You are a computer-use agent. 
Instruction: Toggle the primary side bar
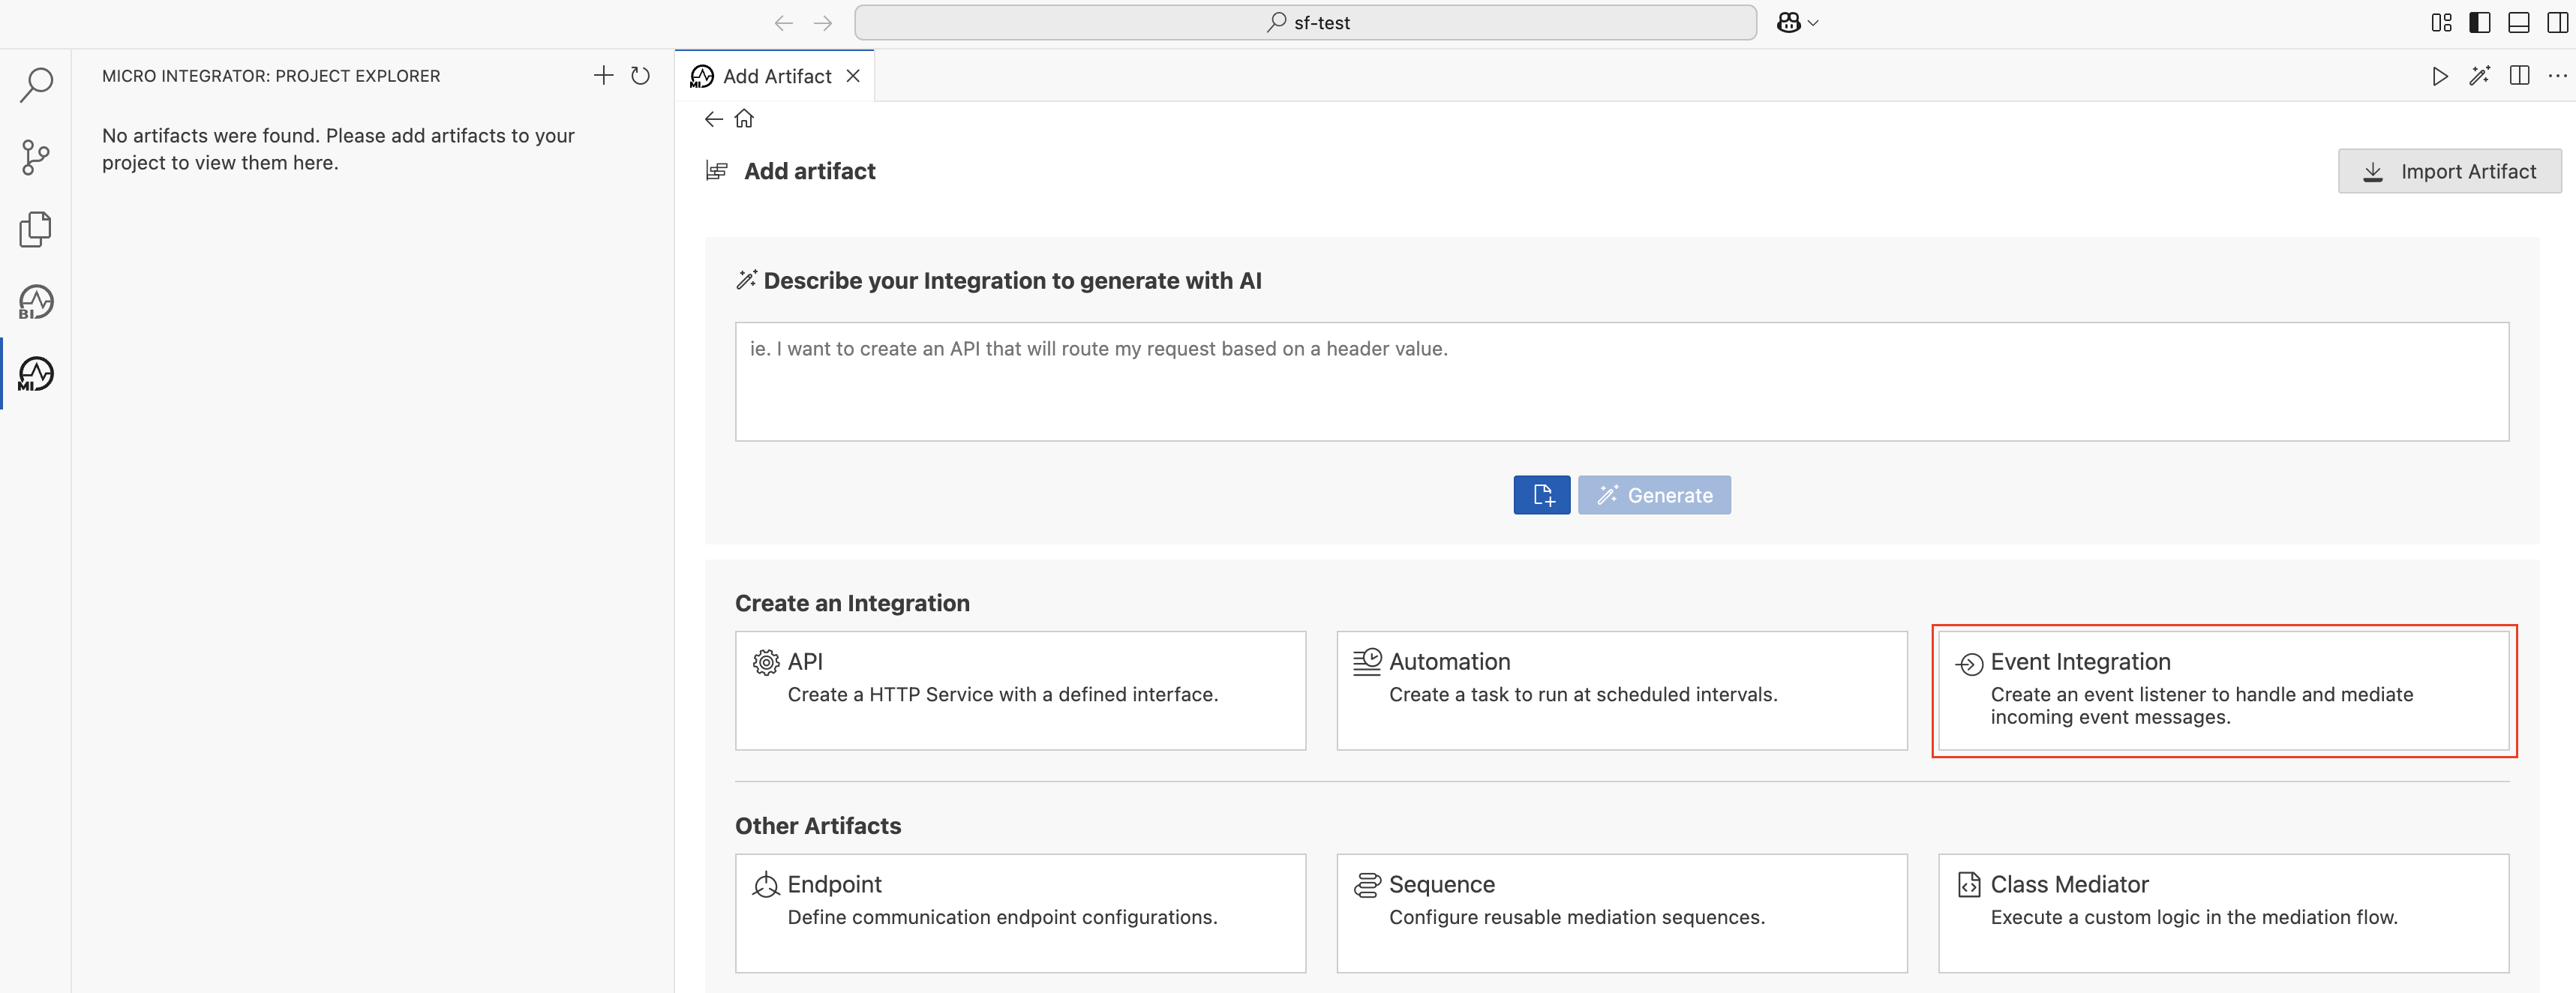(2480, 22)
